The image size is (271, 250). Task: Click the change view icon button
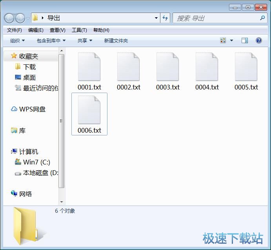(x=223, y=40)
